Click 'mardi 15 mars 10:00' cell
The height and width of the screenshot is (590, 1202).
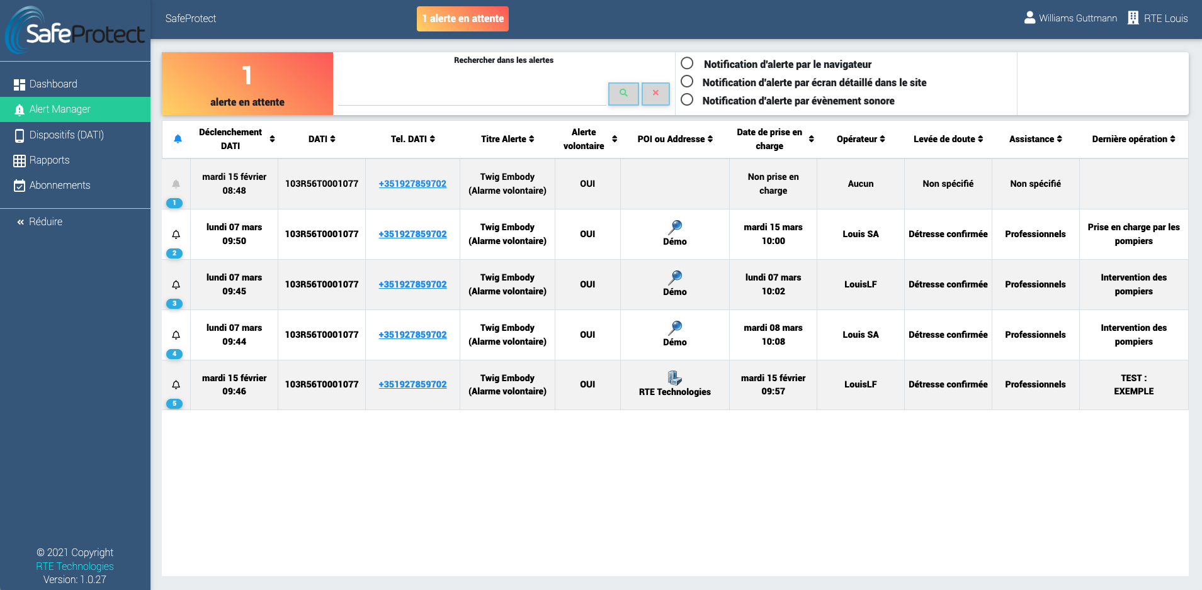point(773,234)
